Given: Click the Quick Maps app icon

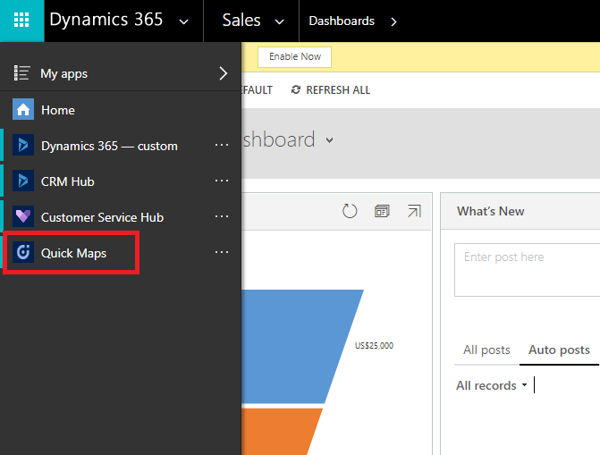Looking at the screenshot, I should [23, 252].
